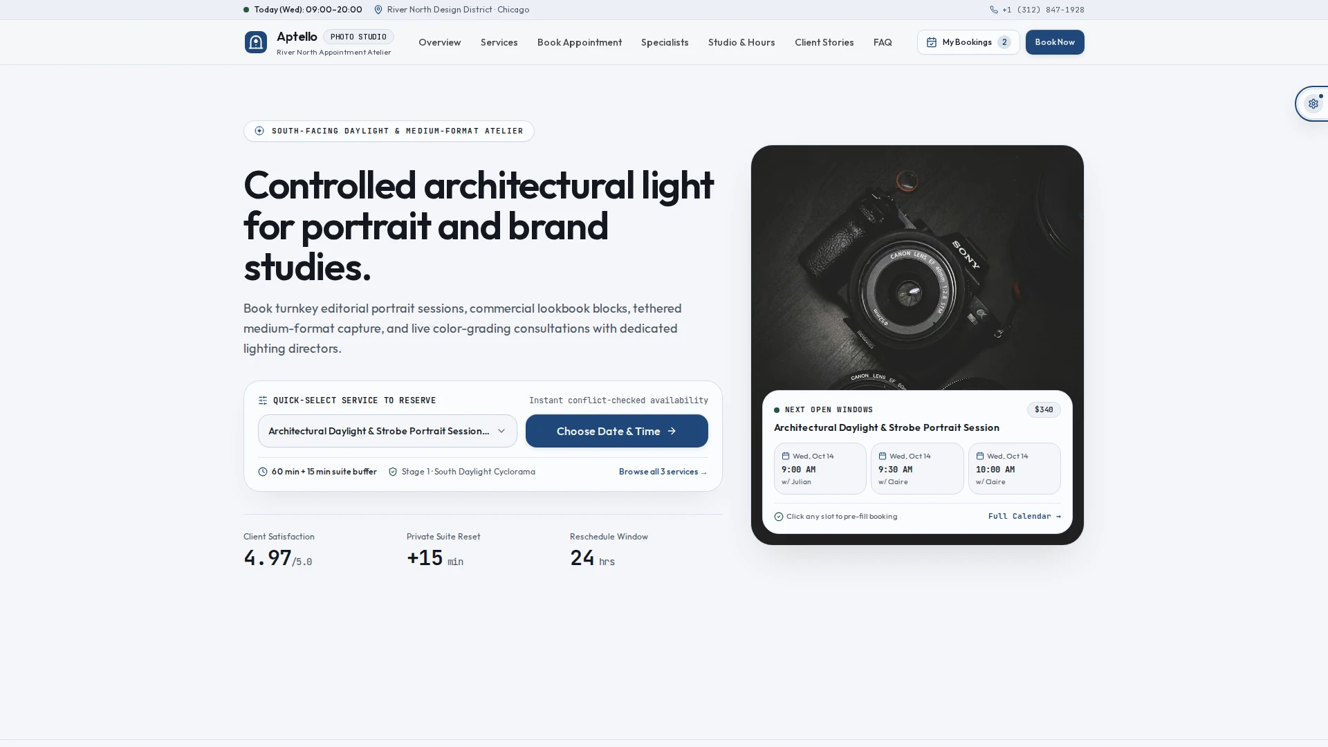Click the bookings count badge 2

click(1004, 42)
